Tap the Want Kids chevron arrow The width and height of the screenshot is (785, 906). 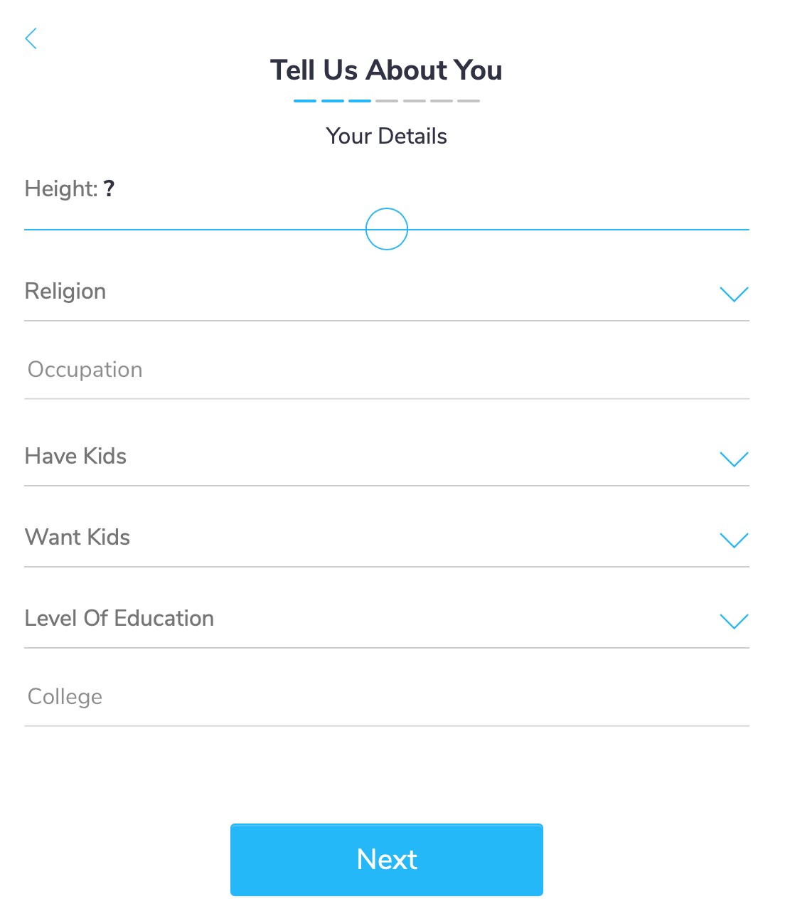(734, 540)
